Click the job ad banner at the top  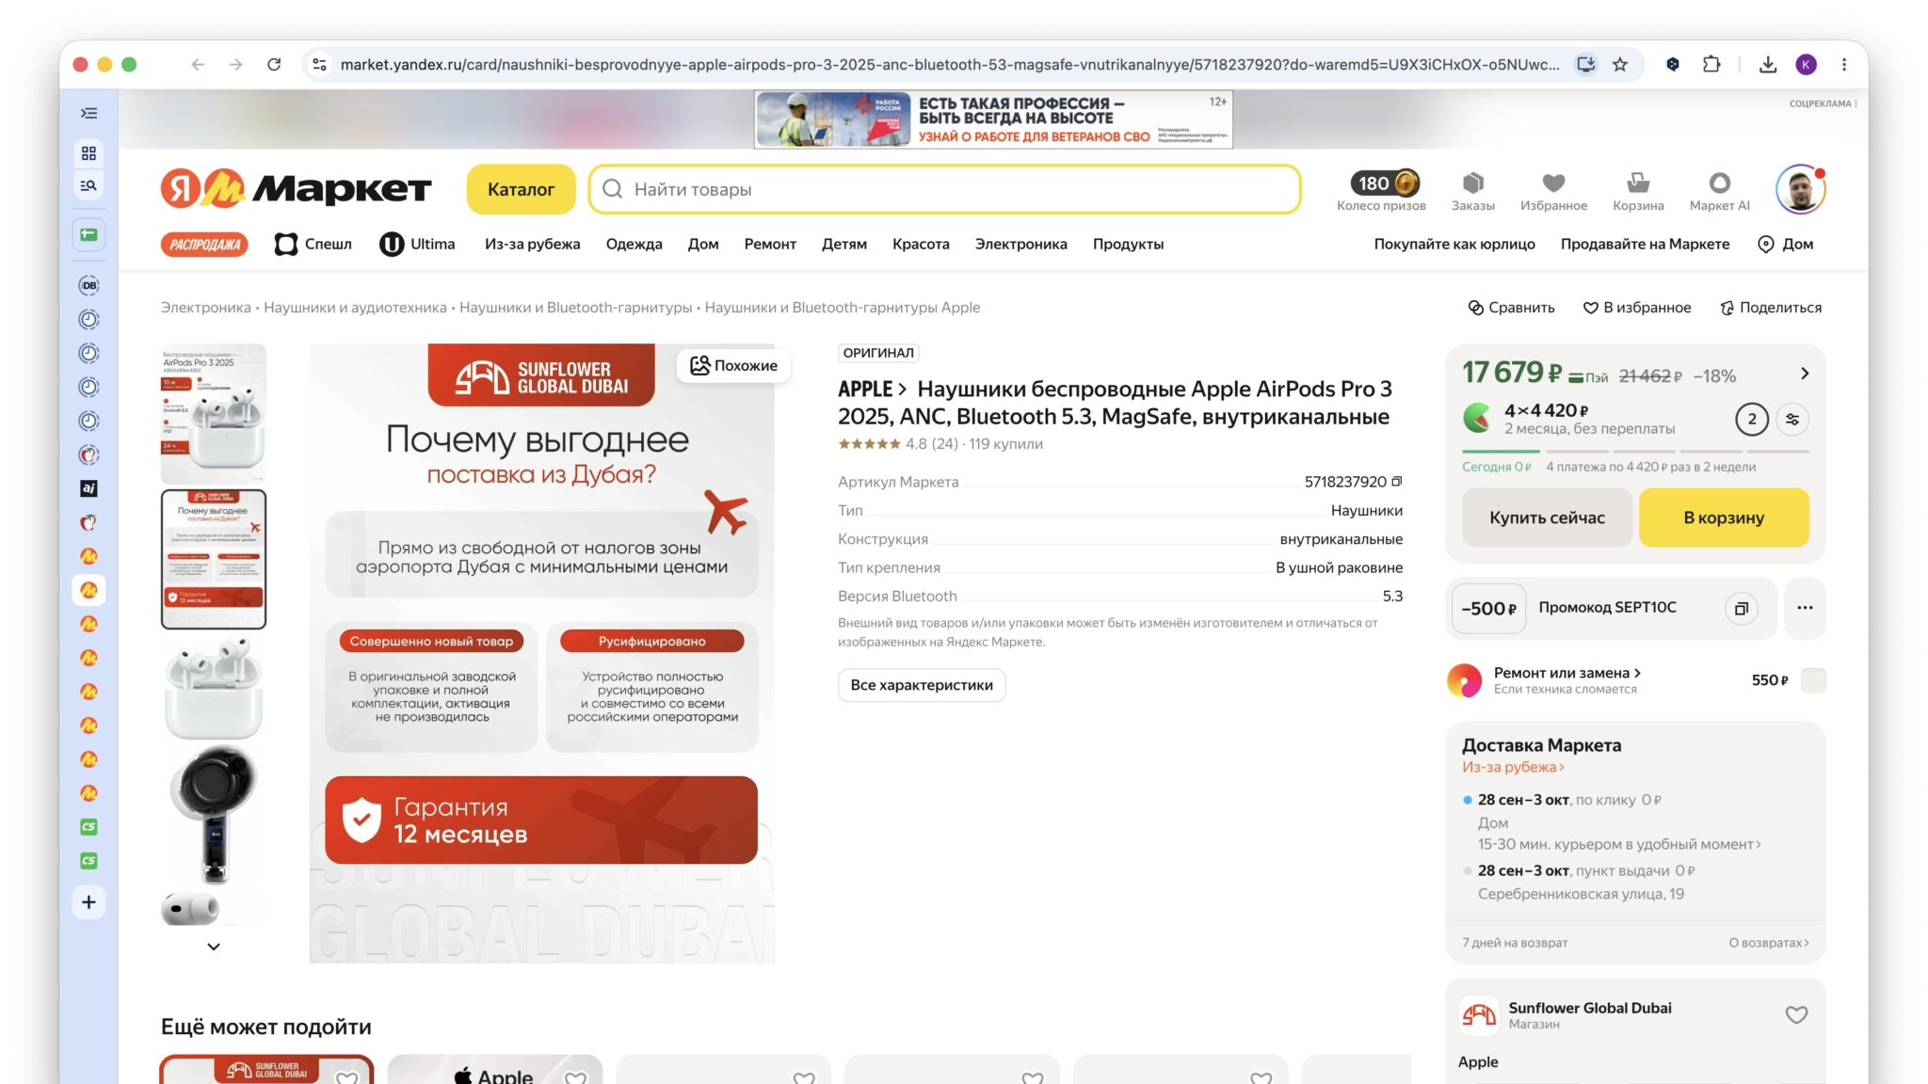click(993, 120)
